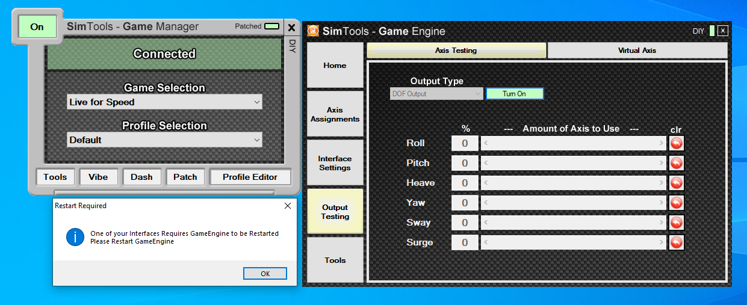Click the Patched status indicator

point(272,26)
